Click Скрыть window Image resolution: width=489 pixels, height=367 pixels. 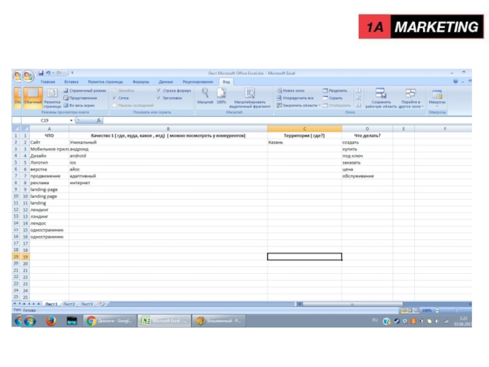tap(333, 98)
